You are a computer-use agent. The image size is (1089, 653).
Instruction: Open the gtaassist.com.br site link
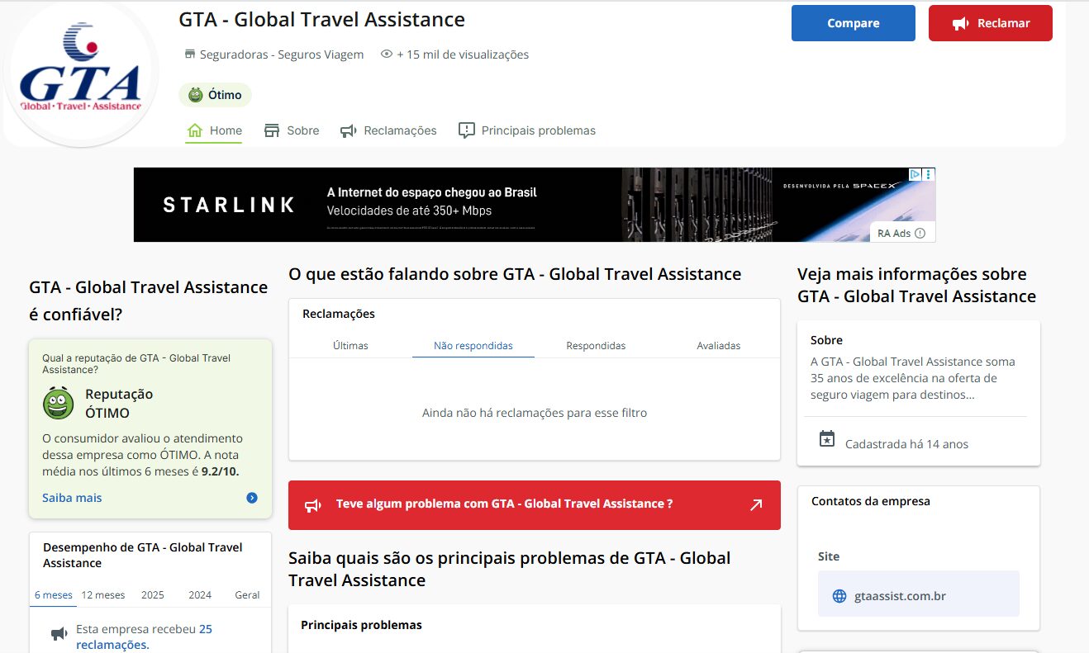(x=899, y=596)
